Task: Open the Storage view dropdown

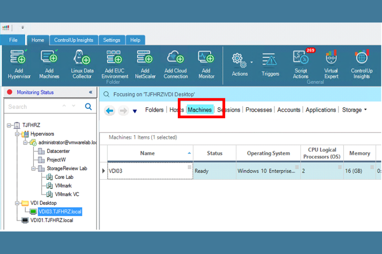Action: tap(365, 110)
